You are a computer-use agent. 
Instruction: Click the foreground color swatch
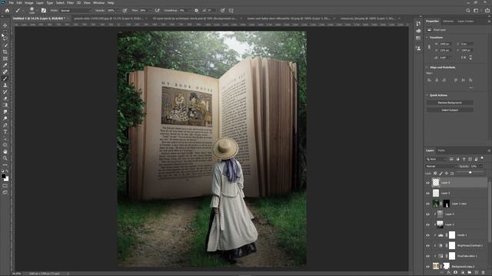pos(3,176)
